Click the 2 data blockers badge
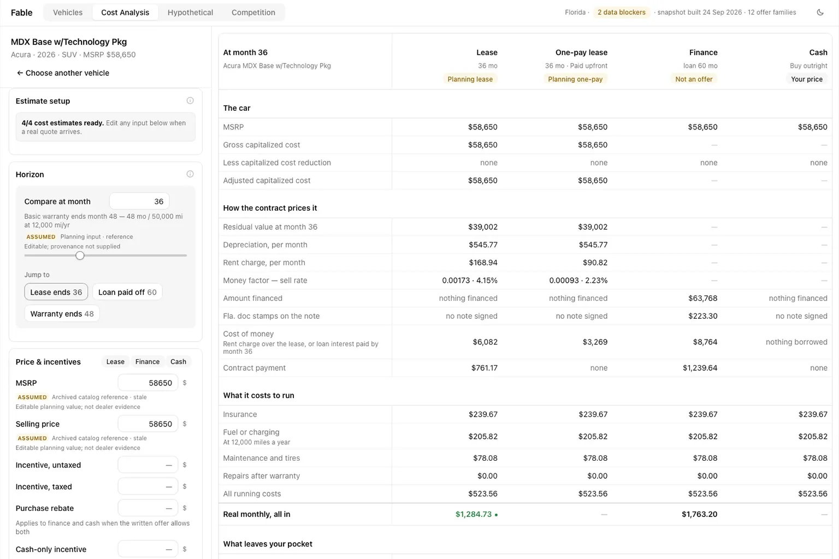The width and height of the screenshot is (839, 559). tap(622, 12)
